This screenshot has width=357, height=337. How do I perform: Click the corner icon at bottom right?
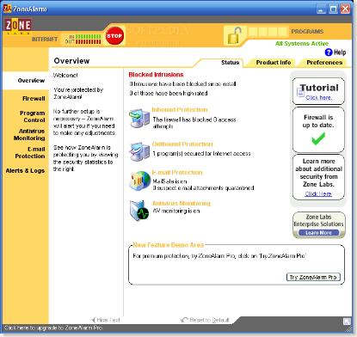(x=347, y=322)
